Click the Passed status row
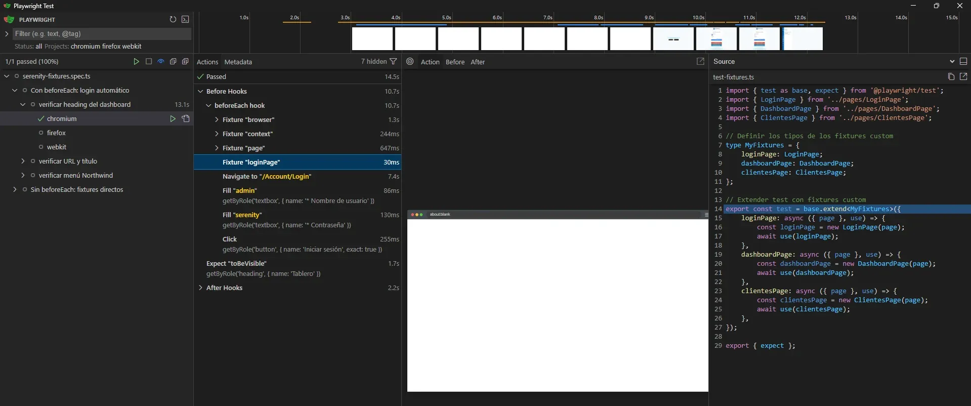This screenshot has height=406, width=971. click(298, 76)
